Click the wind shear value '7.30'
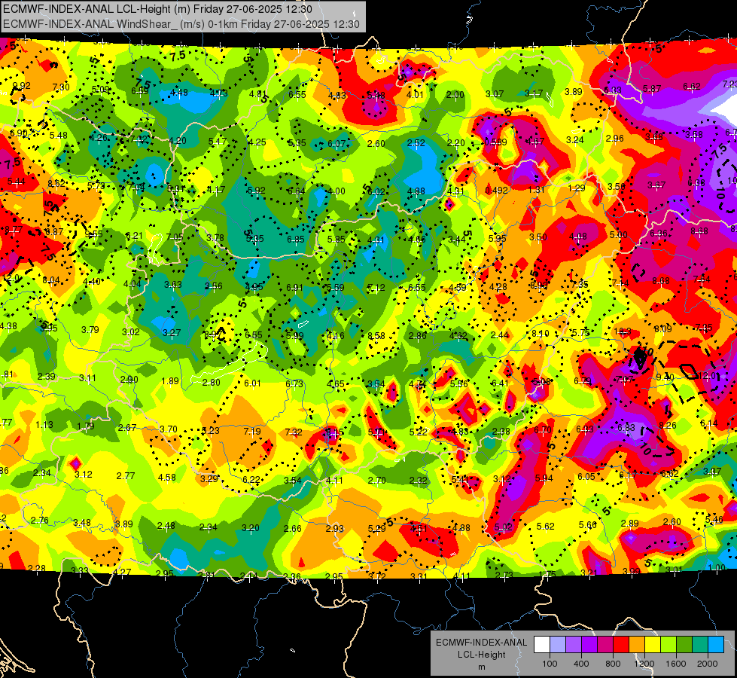Image resolution: width=737 pixels, height=678 pixels. click(61, 87)
